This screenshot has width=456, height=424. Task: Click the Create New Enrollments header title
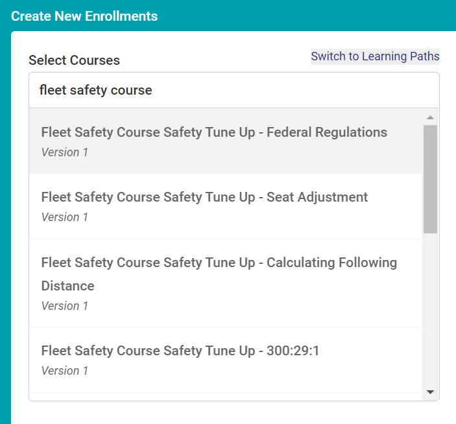coord(84,16)
